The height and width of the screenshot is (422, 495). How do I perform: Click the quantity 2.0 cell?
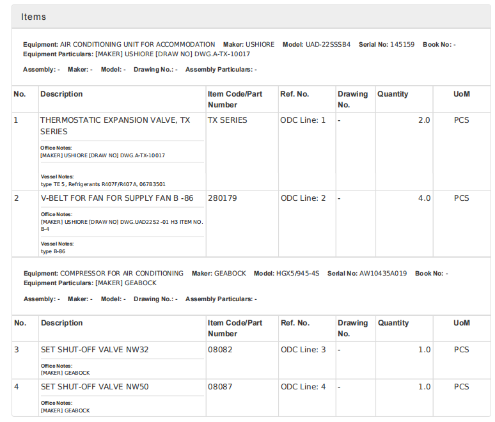tap(424, 120)
